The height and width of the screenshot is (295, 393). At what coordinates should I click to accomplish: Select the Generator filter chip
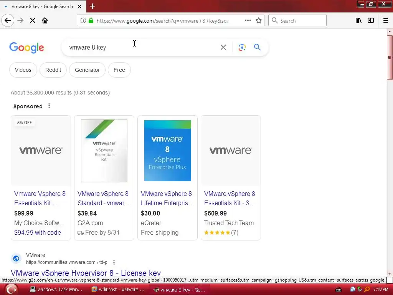(87, 70)
